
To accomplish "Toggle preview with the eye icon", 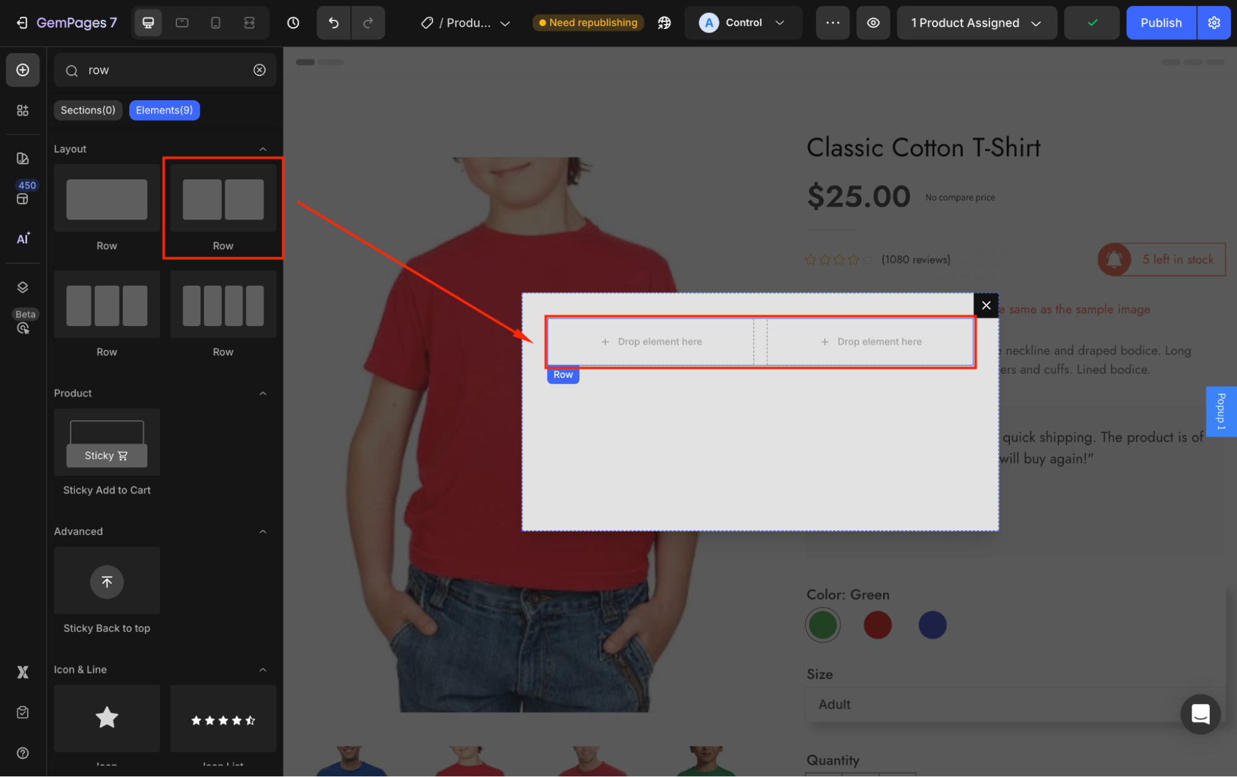I will pos(873,23).
